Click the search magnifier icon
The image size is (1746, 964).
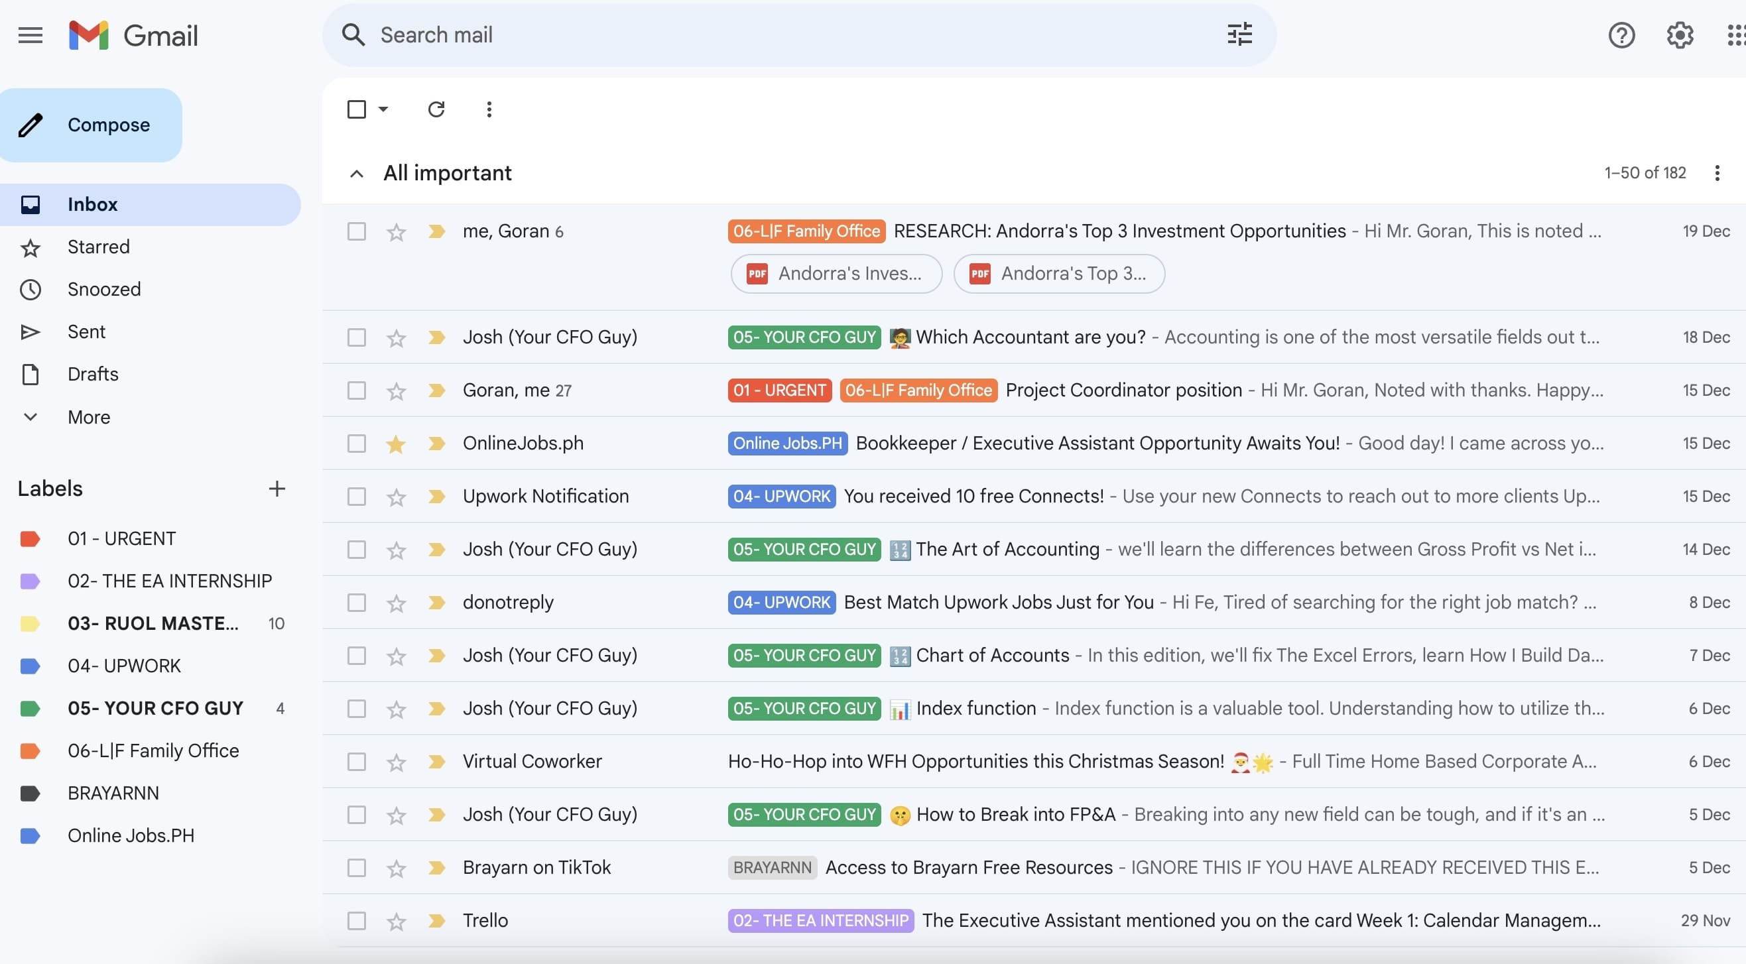[353, 35]
